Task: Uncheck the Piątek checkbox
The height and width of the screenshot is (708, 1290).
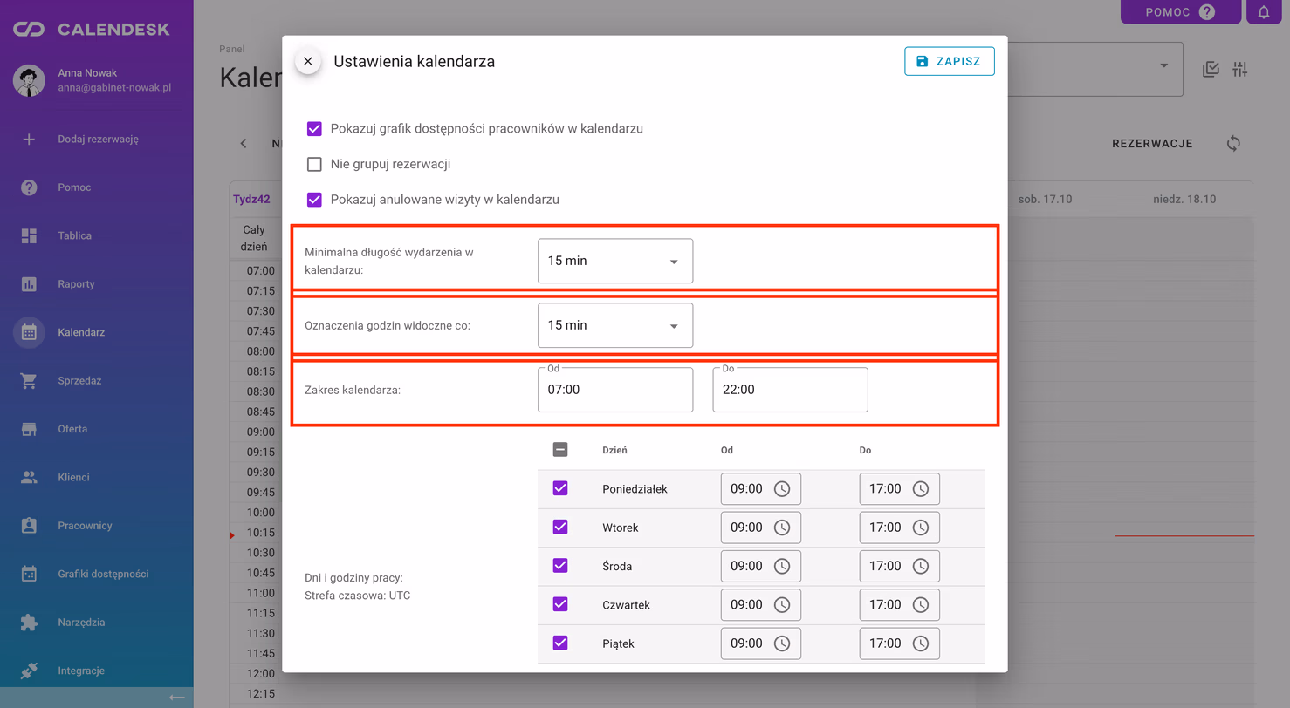Action: coord(560,643)
